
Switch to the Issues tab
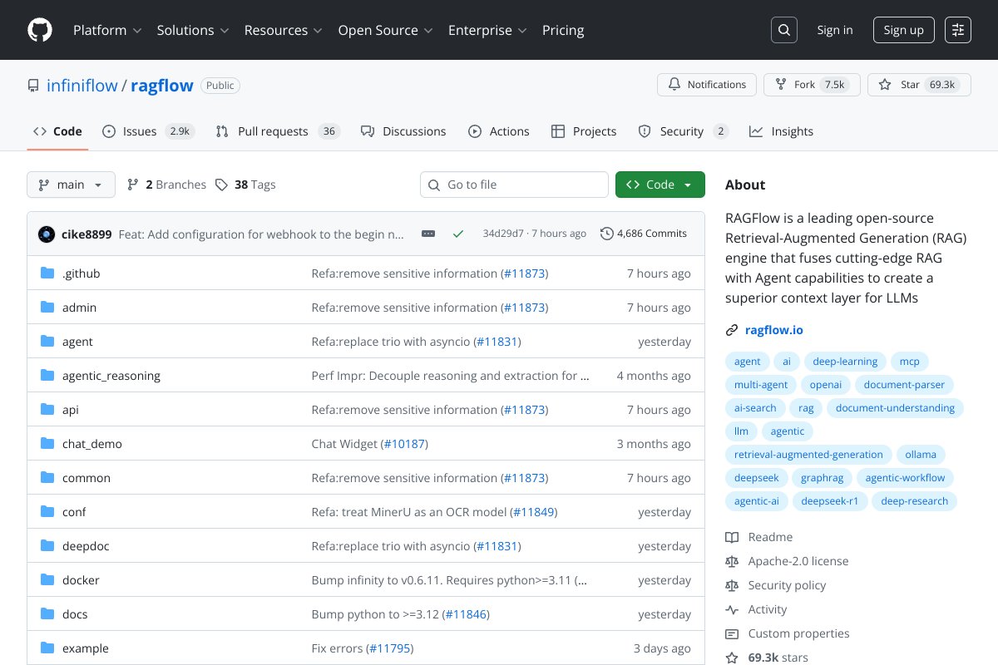coord(149,131)
